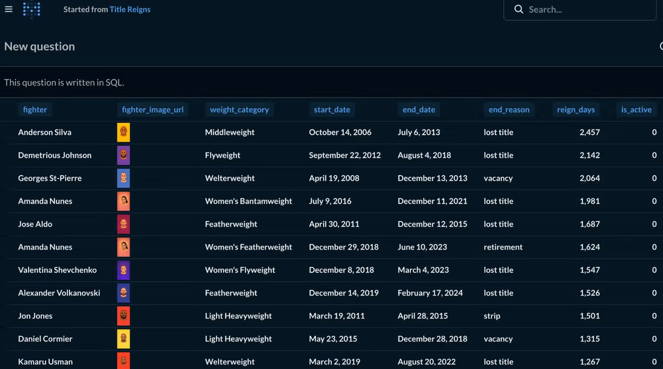Open Anderson Silva's fighter image thumbnail

(x=124, y=133)
